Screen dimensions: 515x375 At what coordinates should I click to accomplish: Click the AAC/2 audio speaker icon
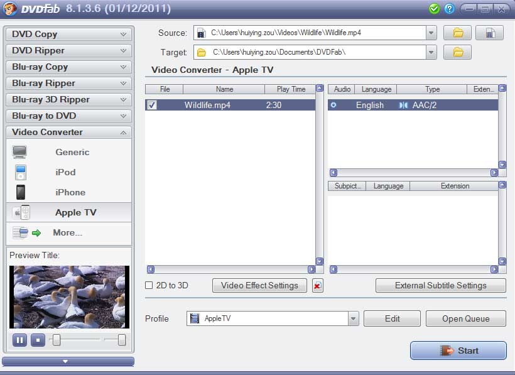click(403, 105)
